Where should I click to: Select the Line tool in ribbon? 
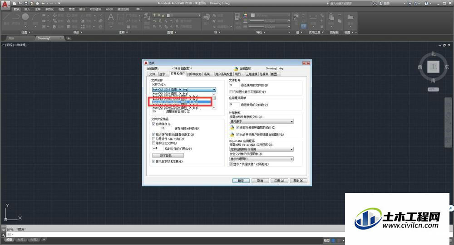[x=6, y=17]
